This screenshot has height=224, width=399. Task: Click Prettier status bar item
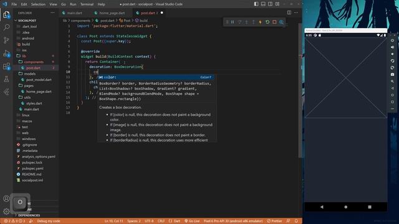(x=274, y=221)
